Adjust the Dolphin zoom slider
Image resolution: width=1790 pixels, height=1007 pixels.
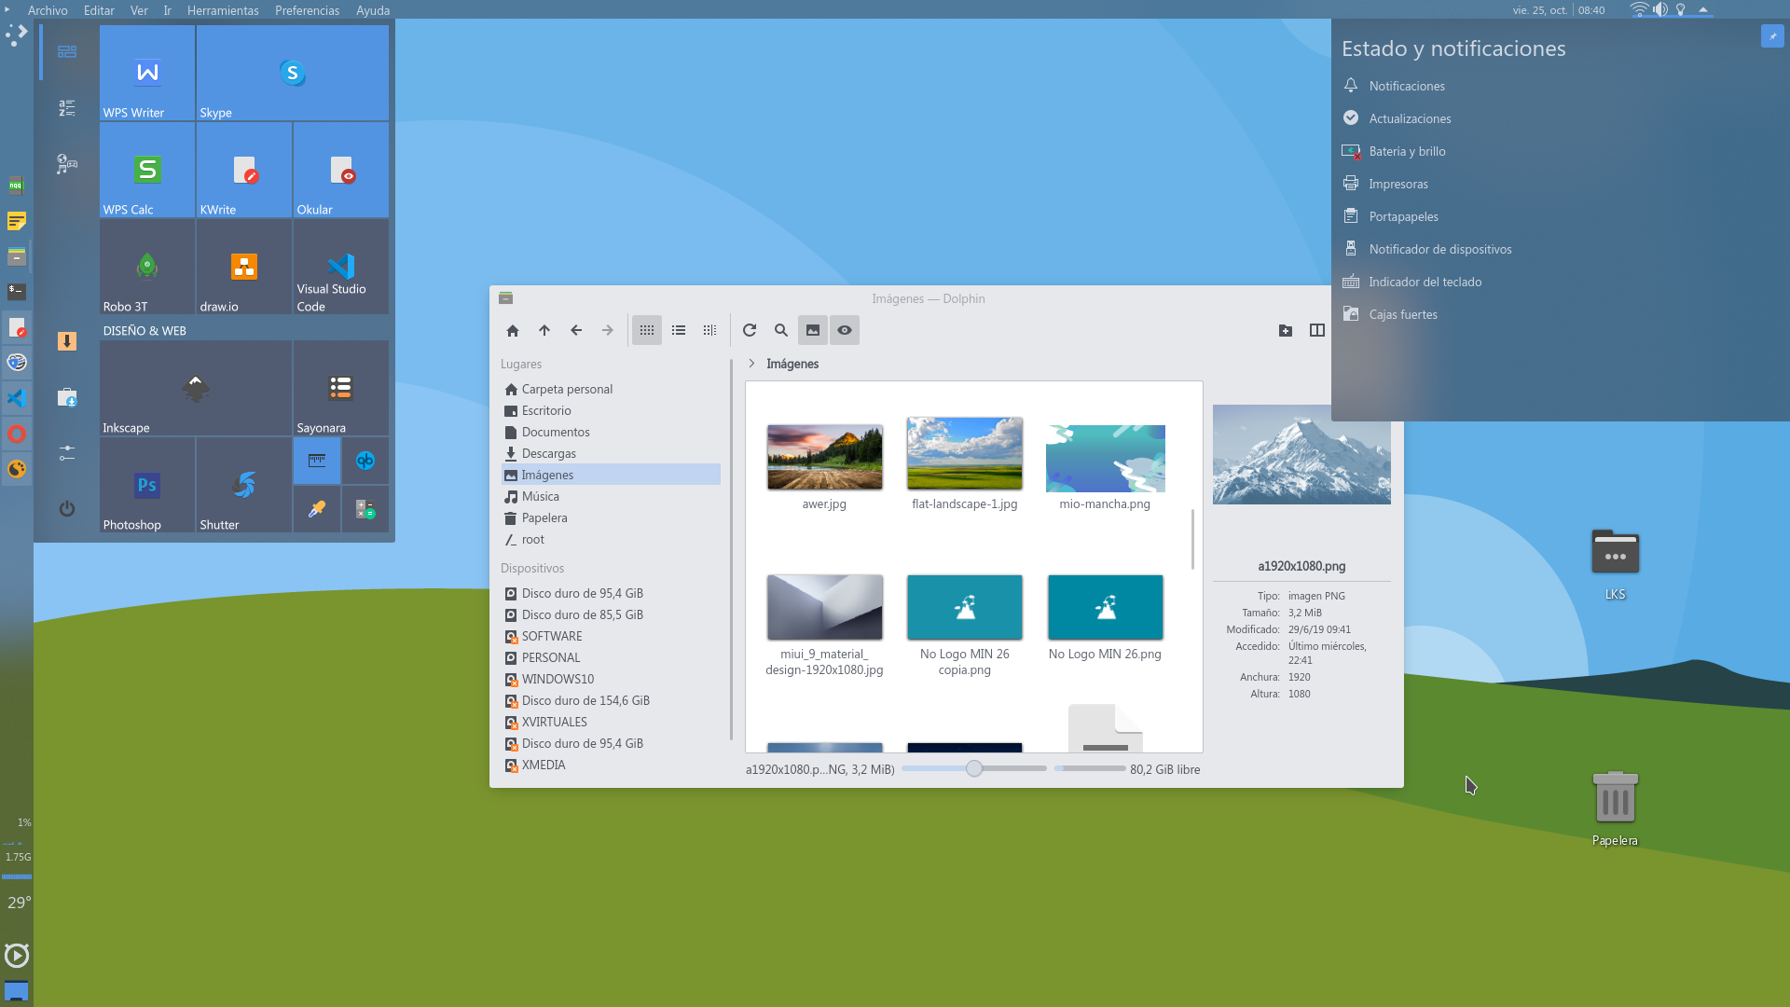(974, 769)
